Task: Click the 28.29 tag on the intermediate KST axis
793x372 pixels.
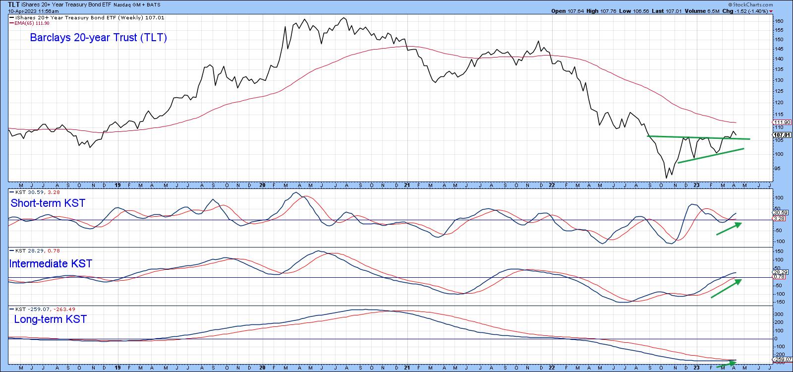Action: 781,272
